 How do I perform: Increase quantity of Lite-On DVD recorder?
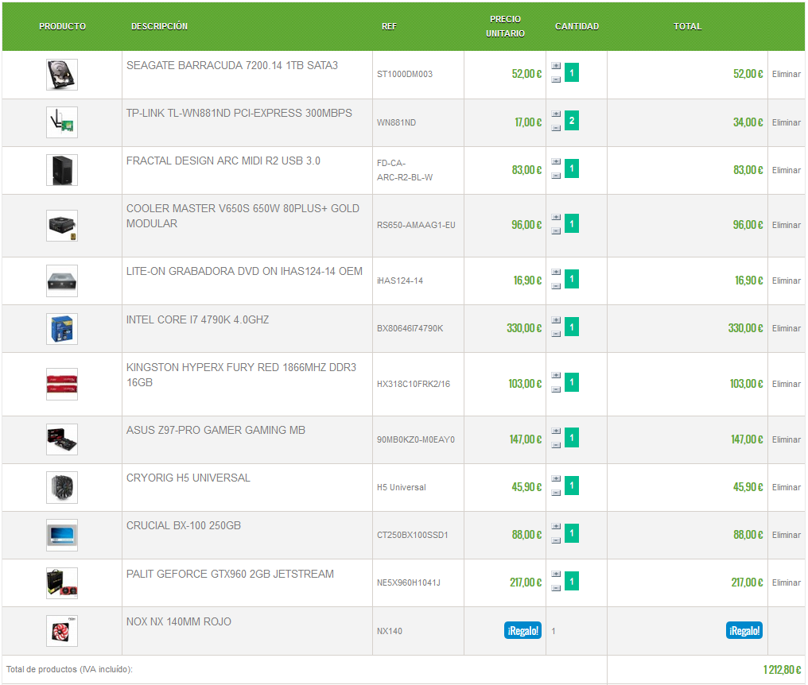(556, 272)
